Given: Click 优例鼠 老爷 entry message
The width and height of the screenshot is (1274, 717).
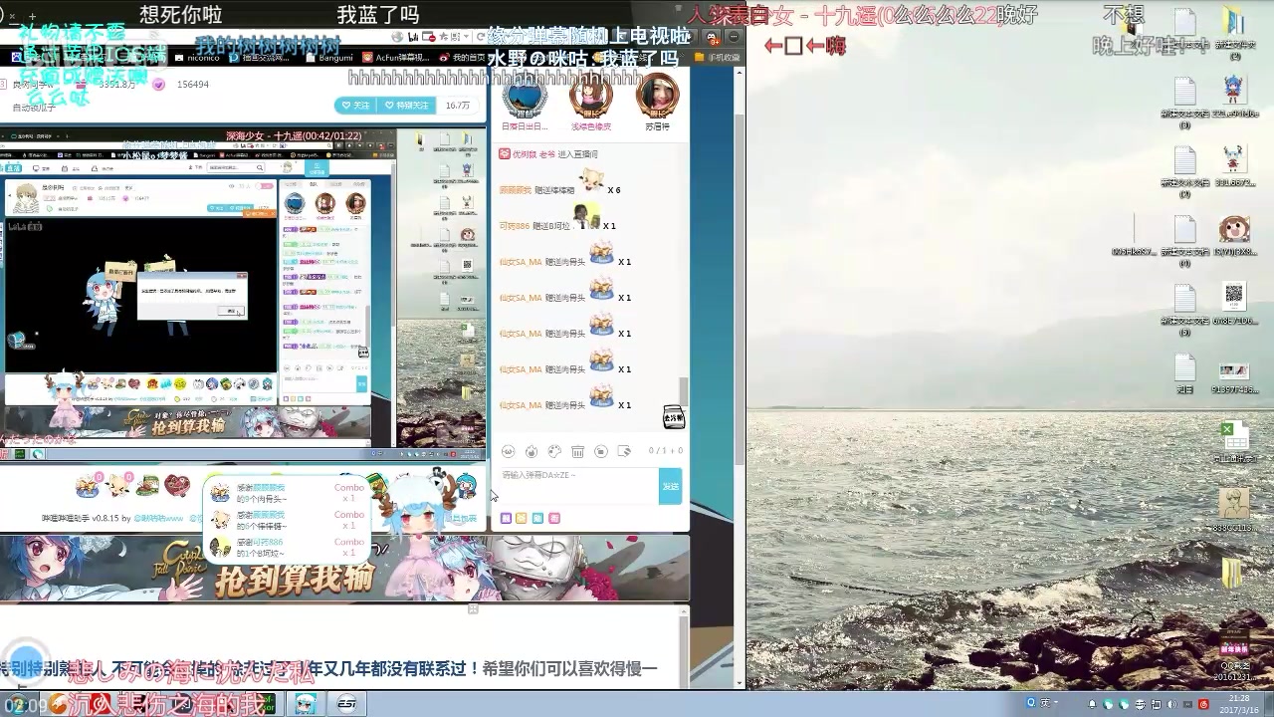Looking at the screenshot, I should 547,154.
